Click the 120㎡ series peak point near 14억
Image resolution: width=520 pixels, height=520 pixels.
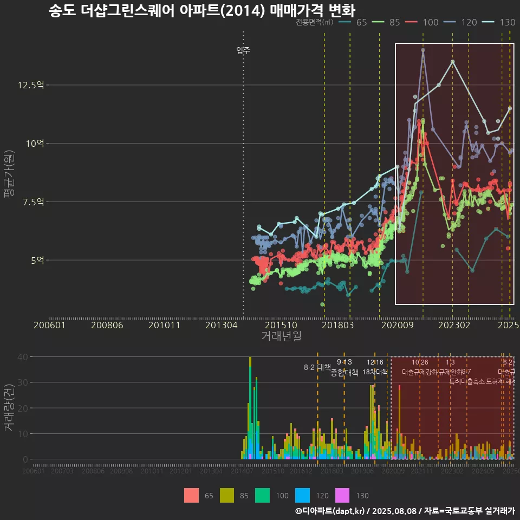[x=423, y=50]
